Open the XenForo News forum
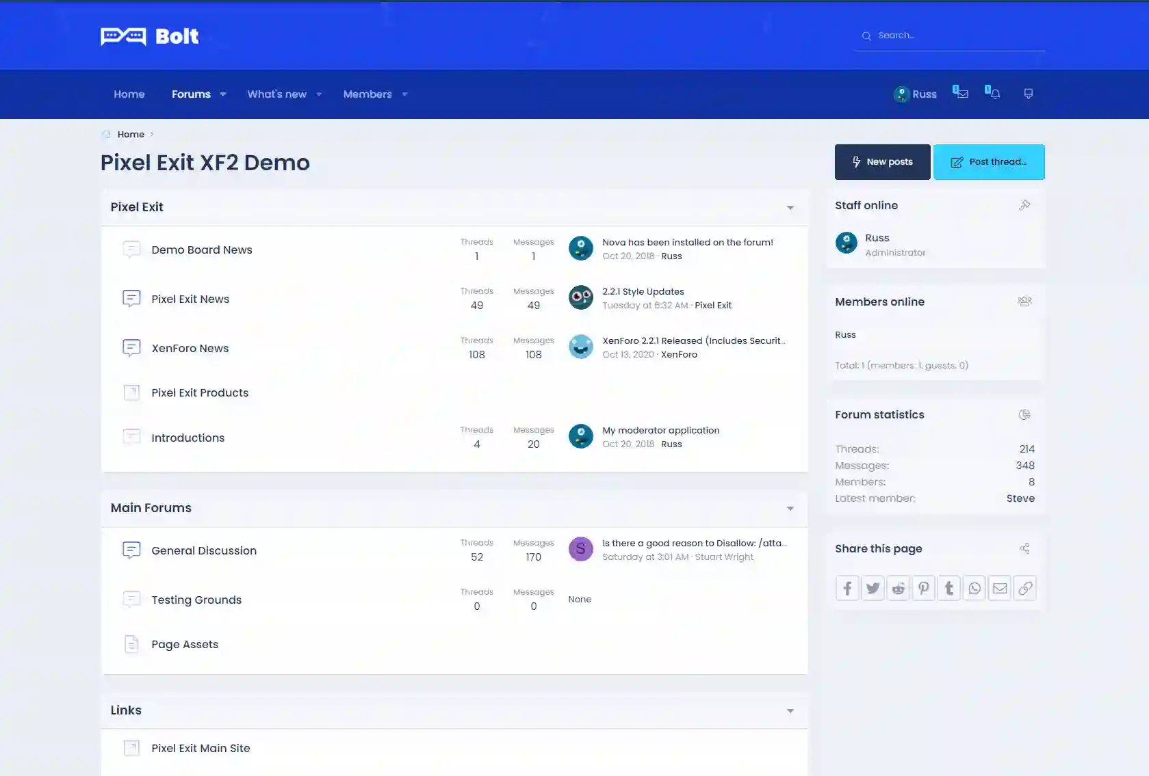The width and height of the screenshot is (1149, 776). (190, 348)
